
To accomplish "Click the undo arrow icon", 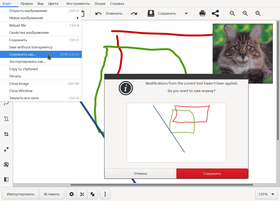I will point(99,13).
